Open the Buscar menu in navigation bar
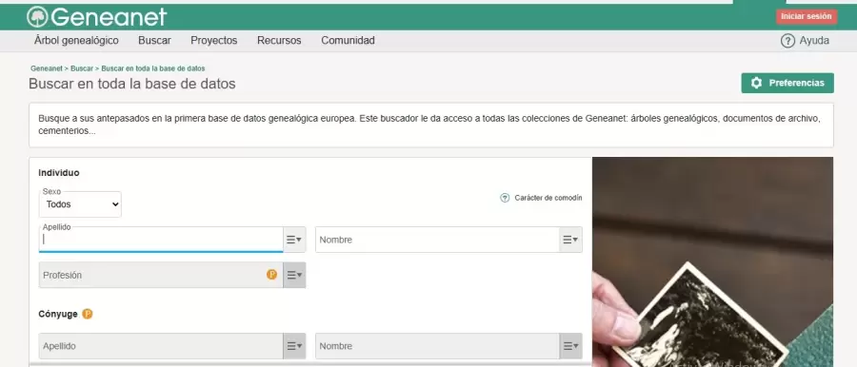Screen dimensions: 857x367 (x=154, y=41)
